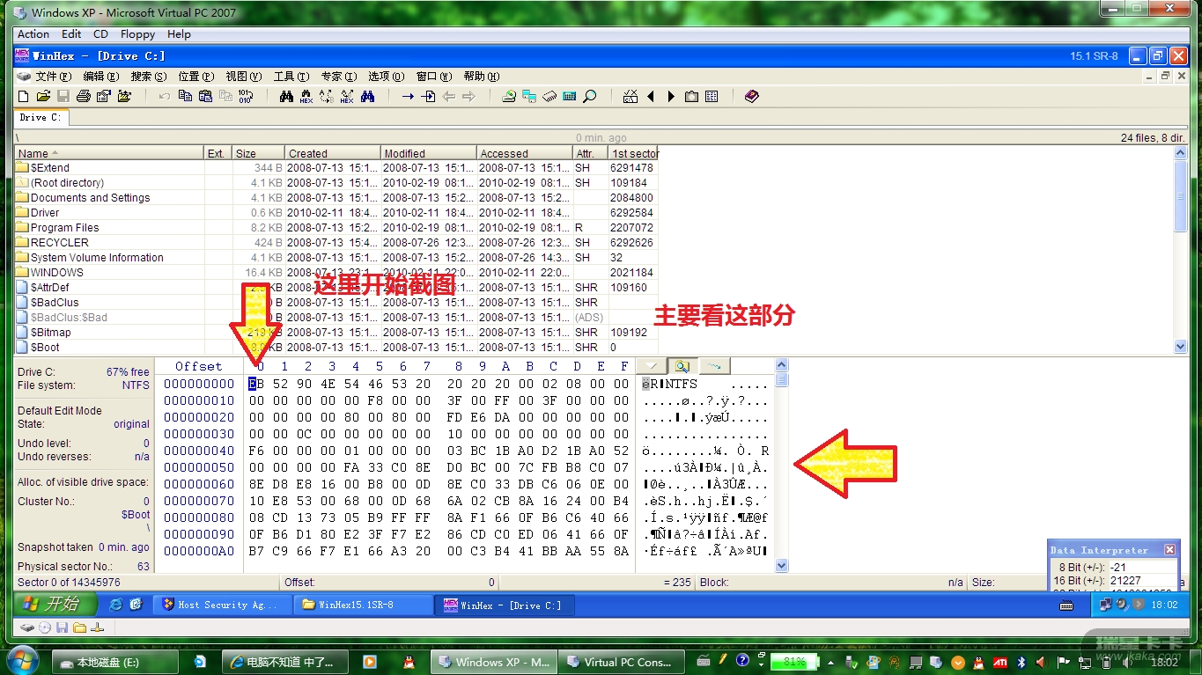Switch to the 电脑不知道 browser window in host taskbar
This screenshot has width=1202, height=675.
coord(284,662)
